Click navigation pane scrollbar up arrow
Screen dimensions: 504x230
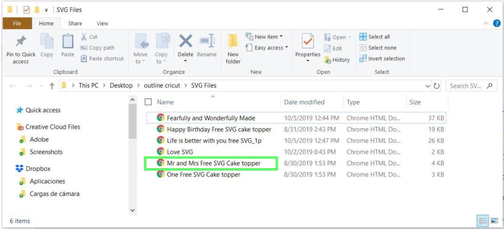click(132, 100)
